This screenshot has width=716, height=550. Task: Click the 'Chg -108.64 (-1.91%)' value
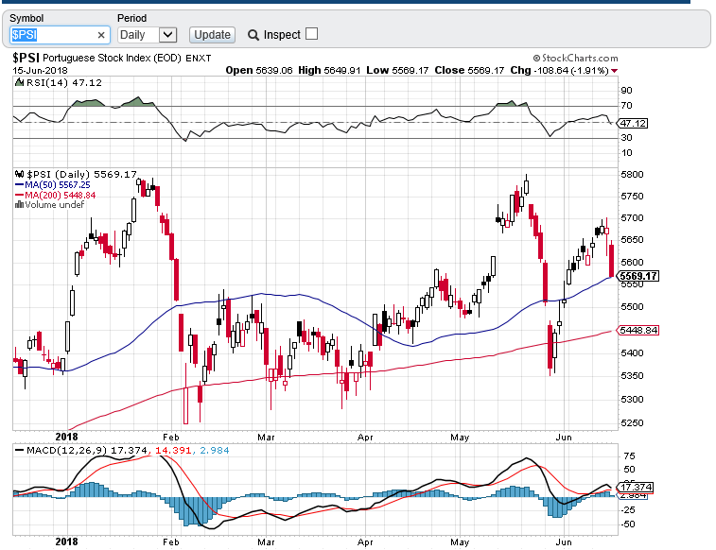(559, 70)
